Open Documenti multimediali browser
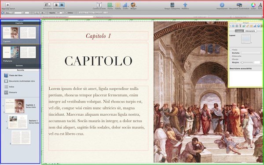 [x=239, y=5]
